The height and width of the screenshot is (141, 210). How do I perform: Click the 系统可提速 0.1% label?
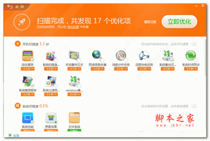coord(35,106)
